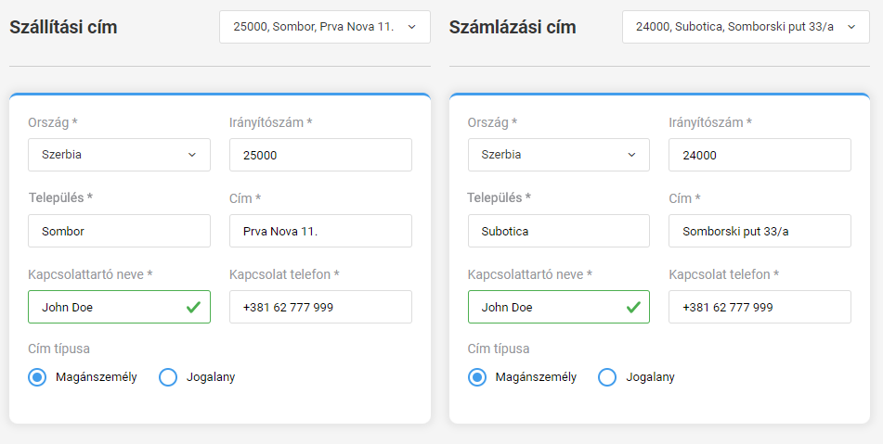Click green checkmark in billing contact name

(x=633, y=307)
